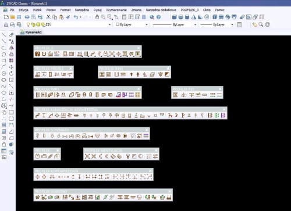Open the Wymiarowanie menu

[x=116, y=10]
